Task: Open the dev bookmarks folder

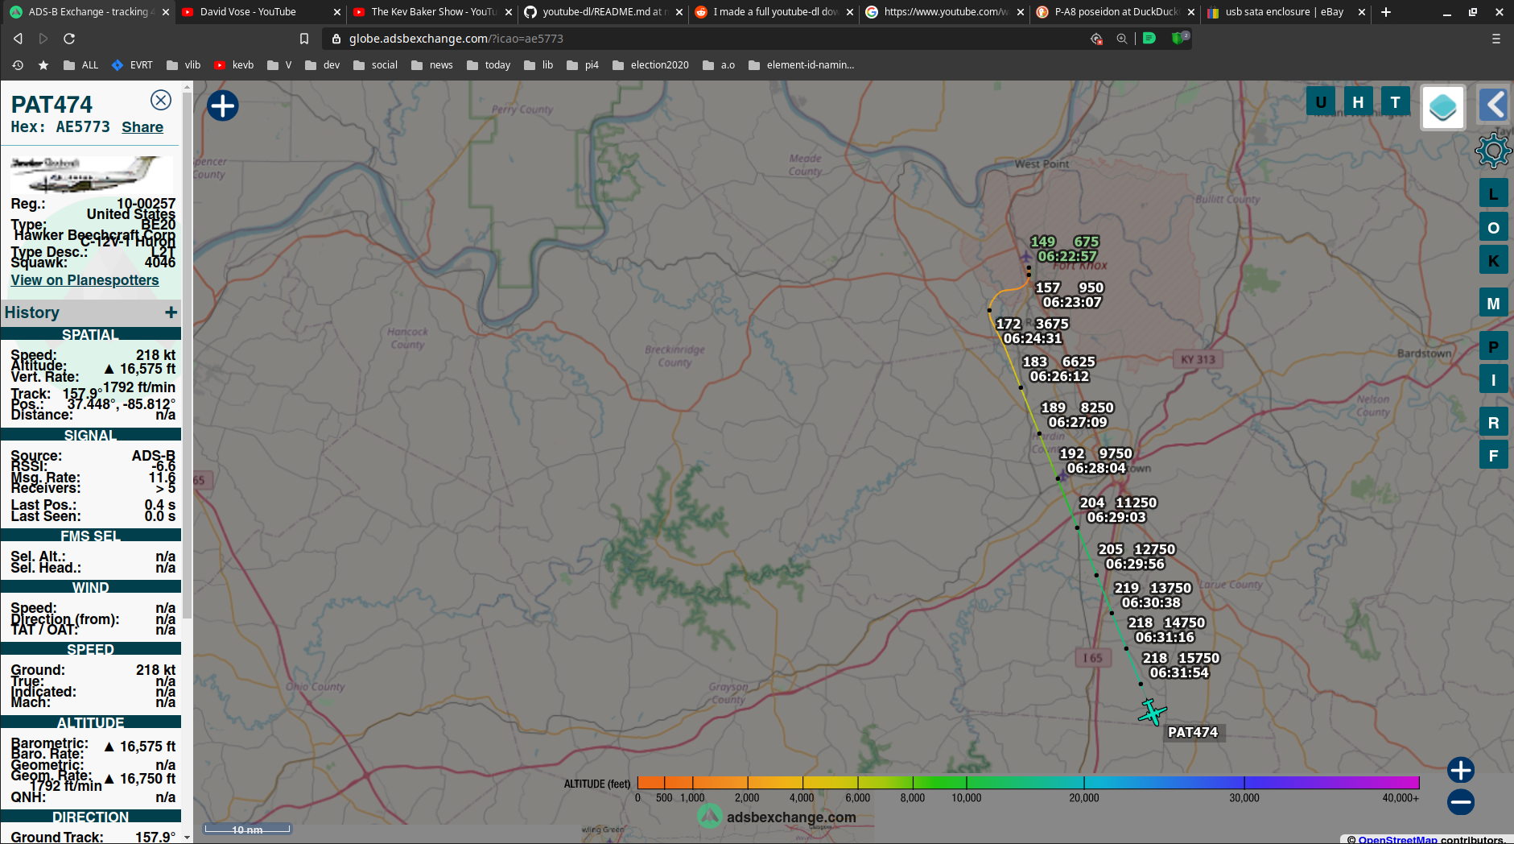Action: pos(323,65)
